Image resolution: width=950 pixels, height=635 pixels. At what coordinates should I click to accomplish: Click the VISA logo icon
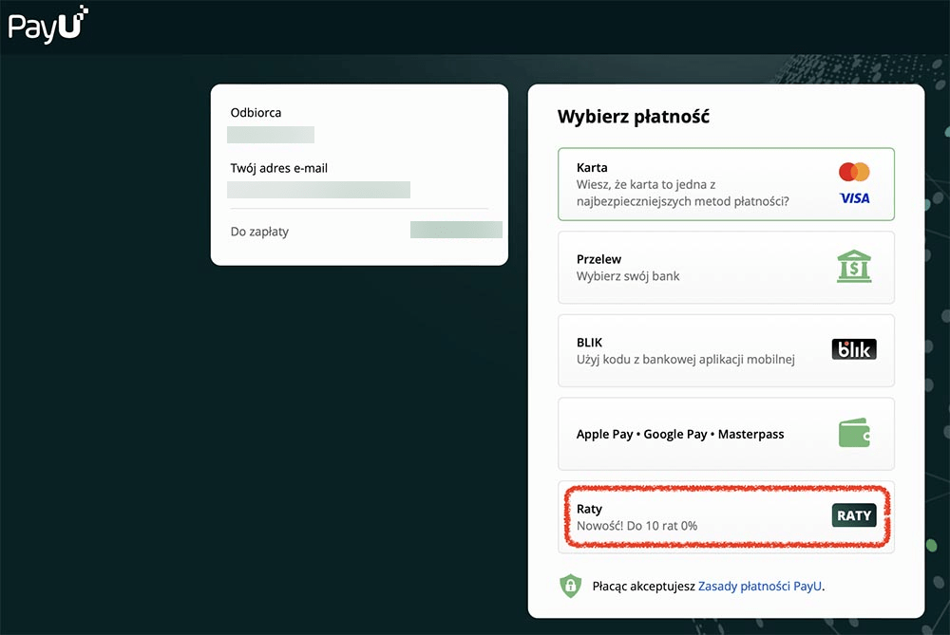[x=854, y=198]
